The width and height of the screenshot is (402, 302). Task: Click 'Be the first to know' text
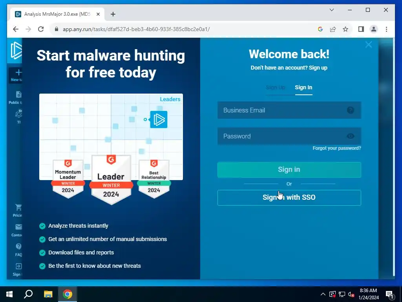coord(95,266)
